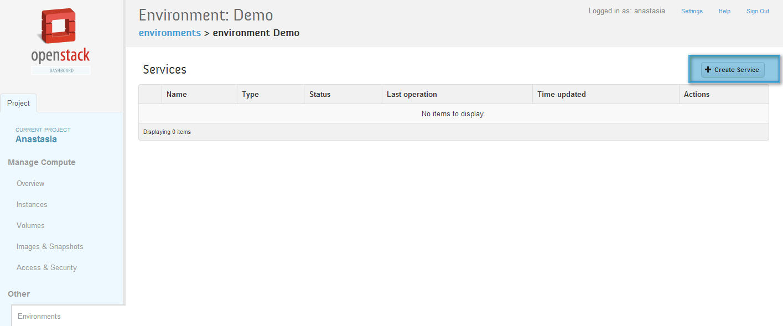Open Access & Security section
783x326 pixels.
[x=46, y=267]
